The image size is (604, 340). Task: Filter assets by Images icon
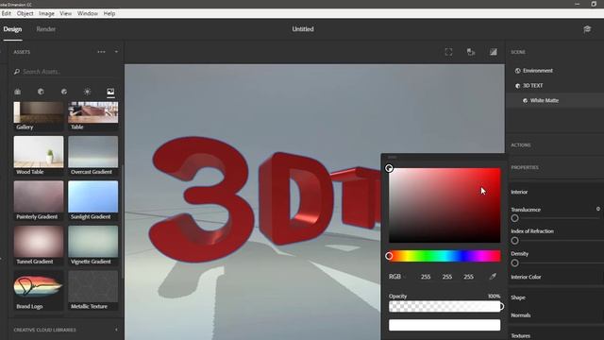(x=110, y=92)
